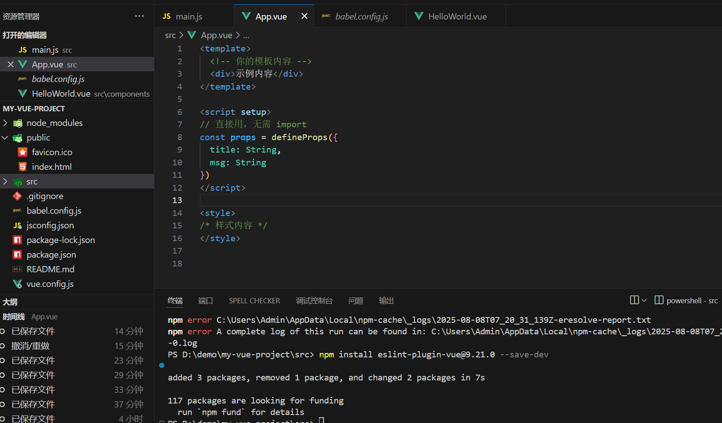Close App.vue in open editors list
The width and height of the screenshot is (722, 423).
tap(11, 64)
